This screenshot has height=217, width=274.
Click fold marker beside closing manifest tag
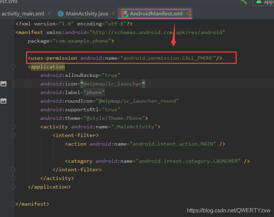13,204
